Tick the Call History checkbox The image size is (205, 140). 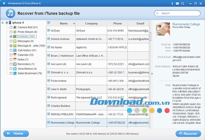[x=11, y=50]
